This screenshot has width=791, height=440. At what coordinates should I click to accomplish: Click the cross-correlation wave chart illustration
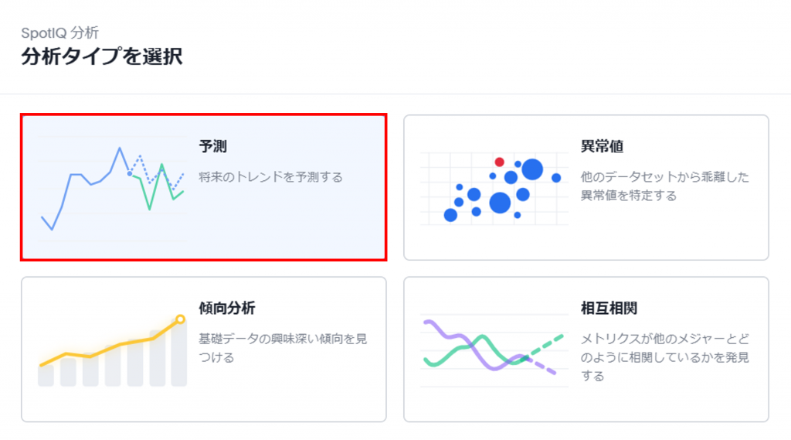coord(493,350)
